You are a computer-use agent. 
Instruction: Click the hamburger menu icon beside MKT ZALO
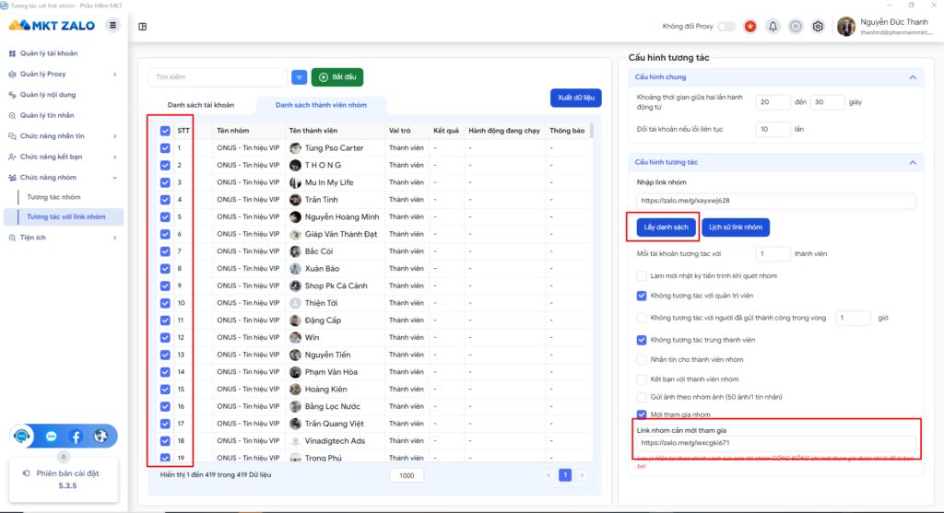[113, 25]
